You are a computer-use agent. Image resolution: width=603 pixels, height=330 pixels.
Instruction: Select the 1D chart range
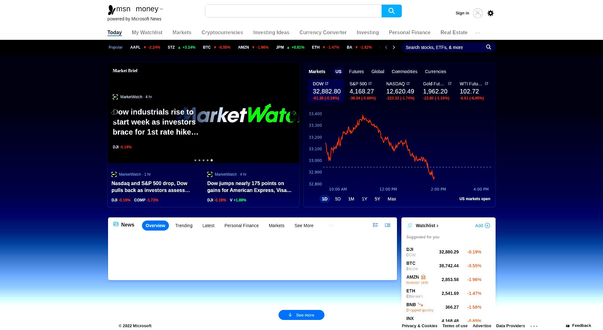(x=324, y=199)
